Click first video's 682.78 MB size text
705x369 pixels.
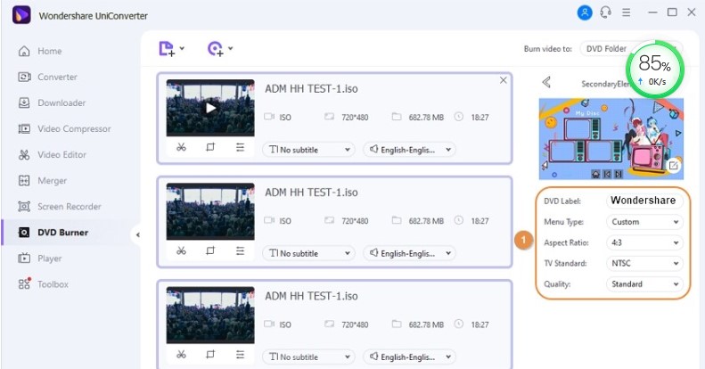coord(426,118)
